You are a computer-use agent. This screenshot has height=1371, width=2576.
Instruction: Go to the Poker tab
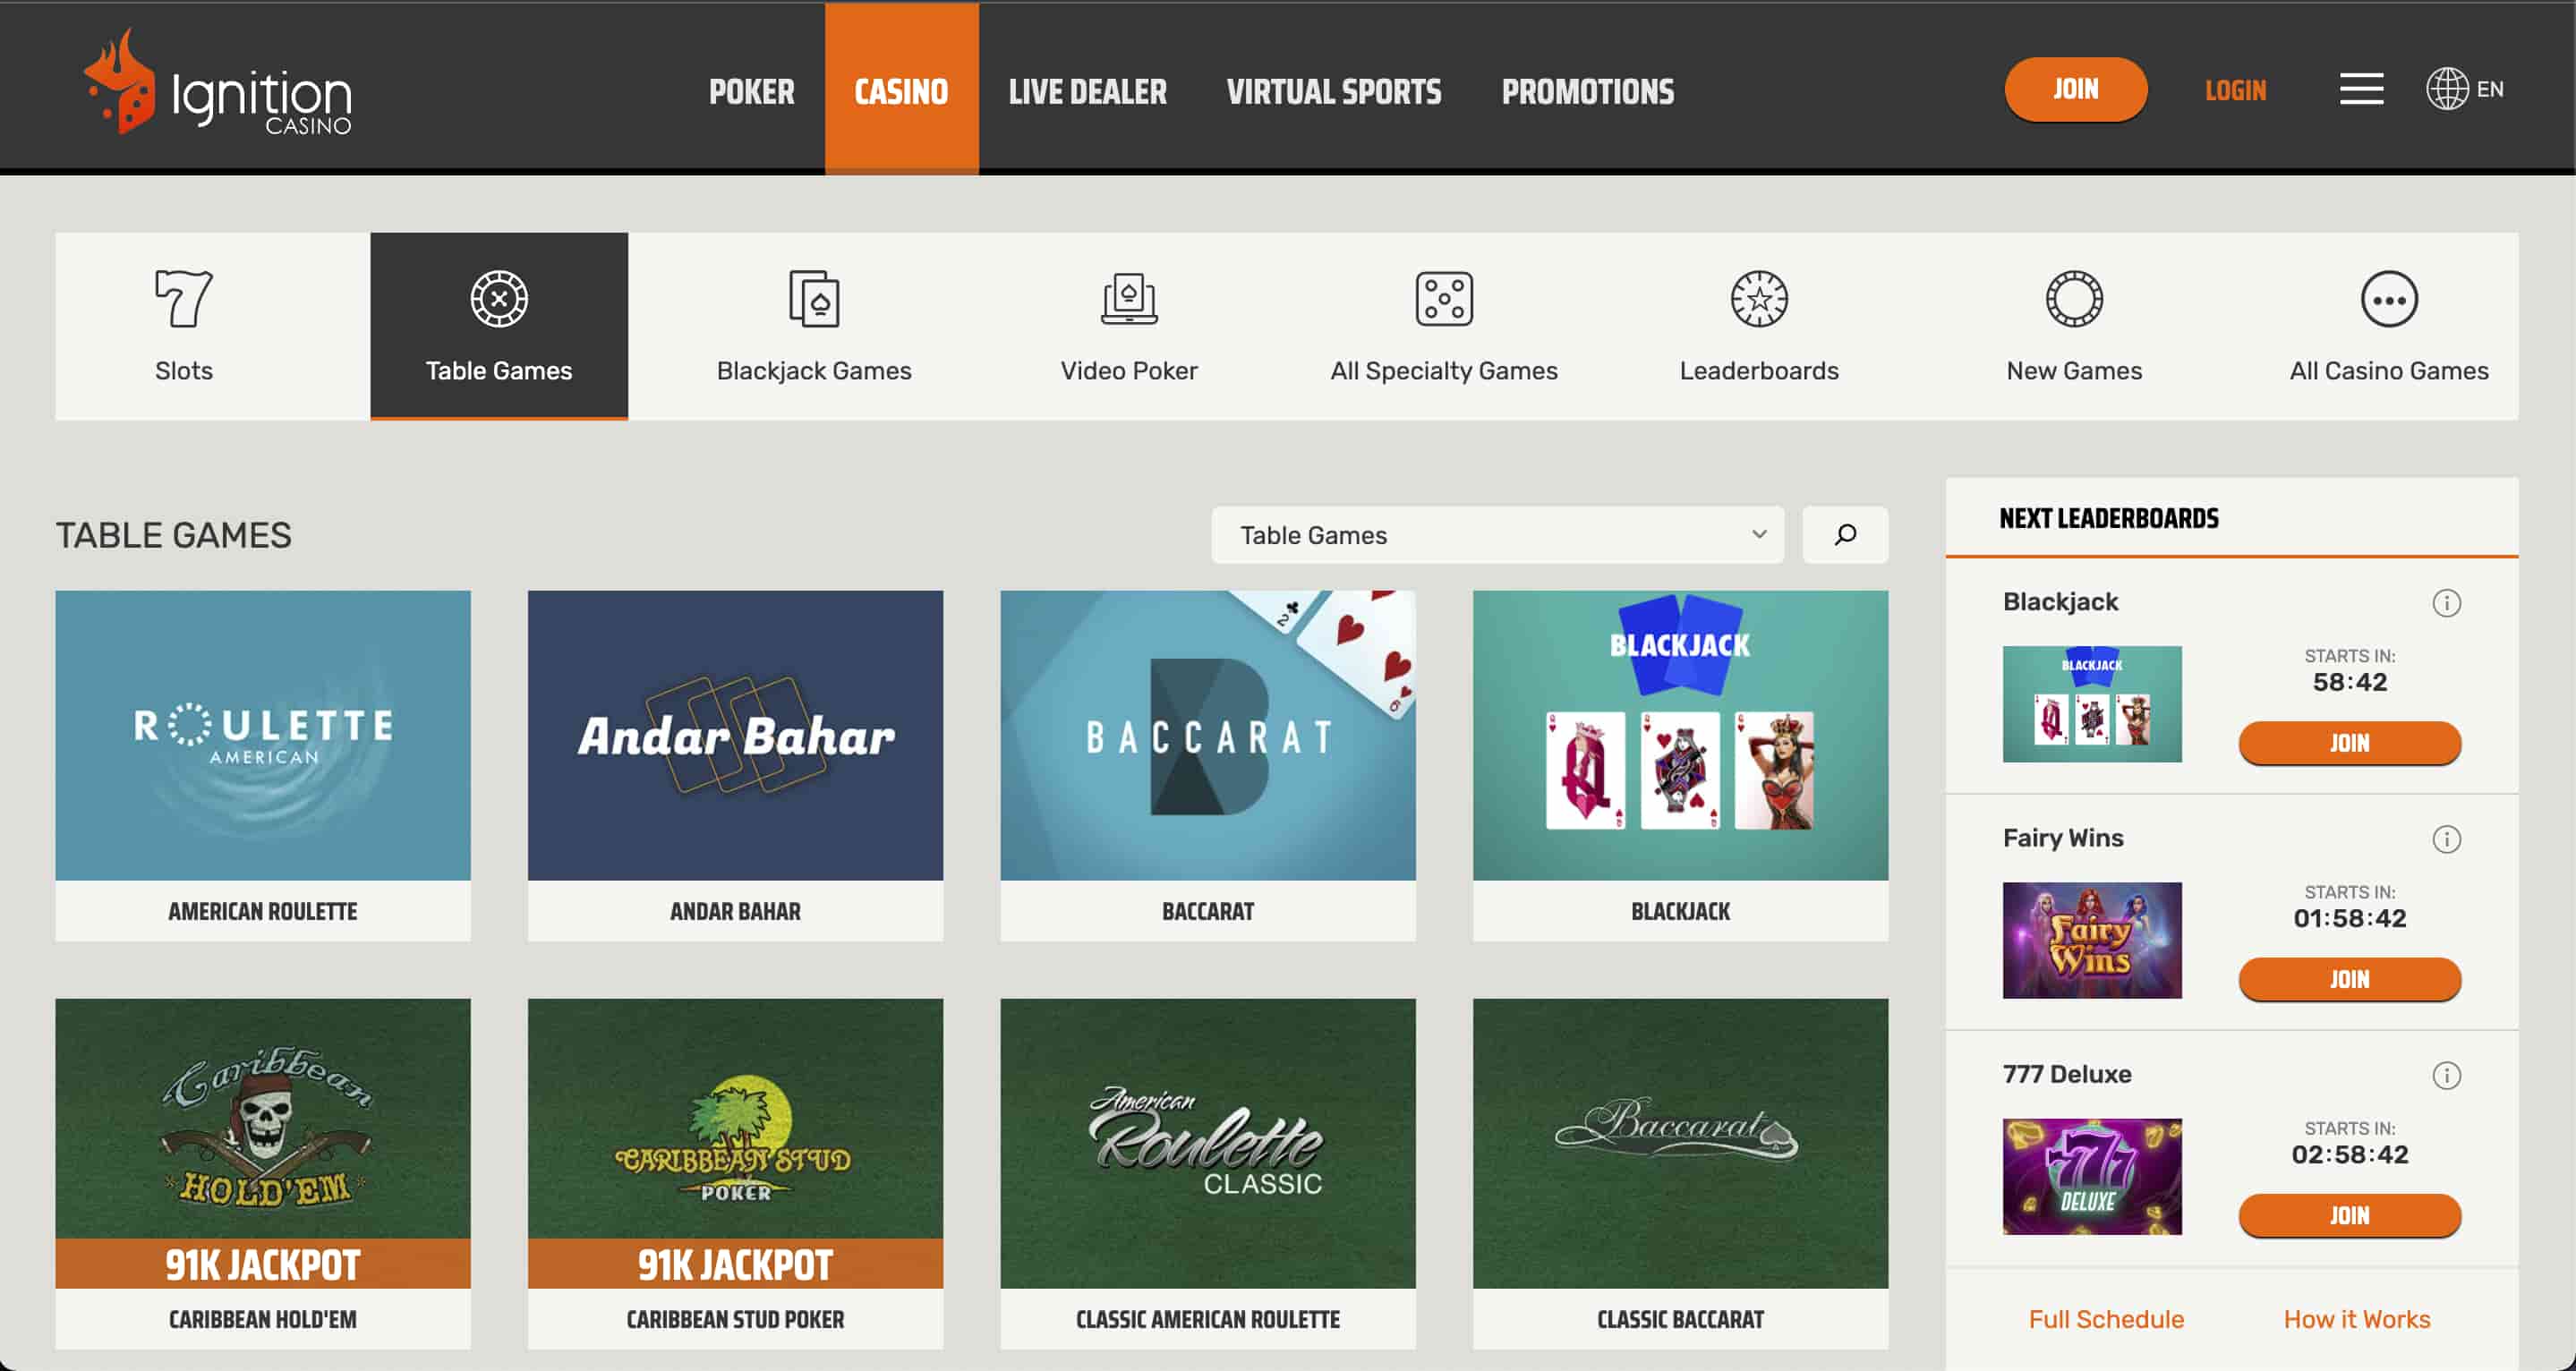[x=751, y=91]
